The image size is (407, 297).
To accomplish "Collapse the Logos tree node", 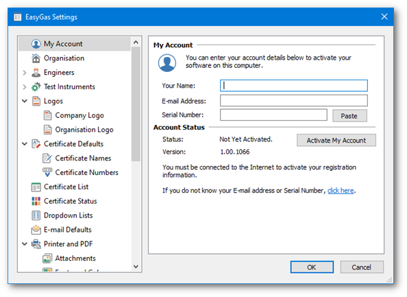I will click(x=25, y=101).
